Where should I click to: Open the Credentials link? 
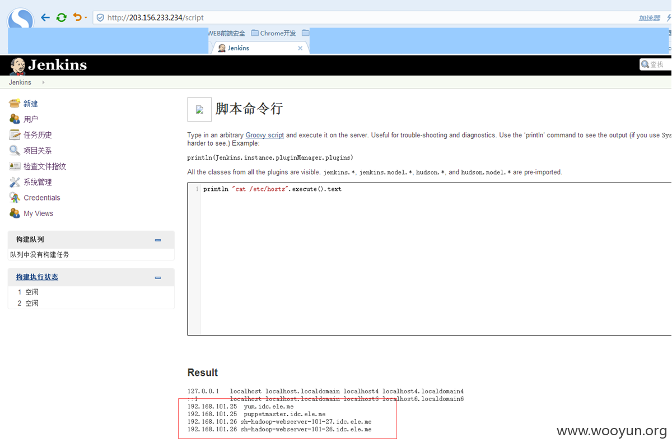pos(42,198)
